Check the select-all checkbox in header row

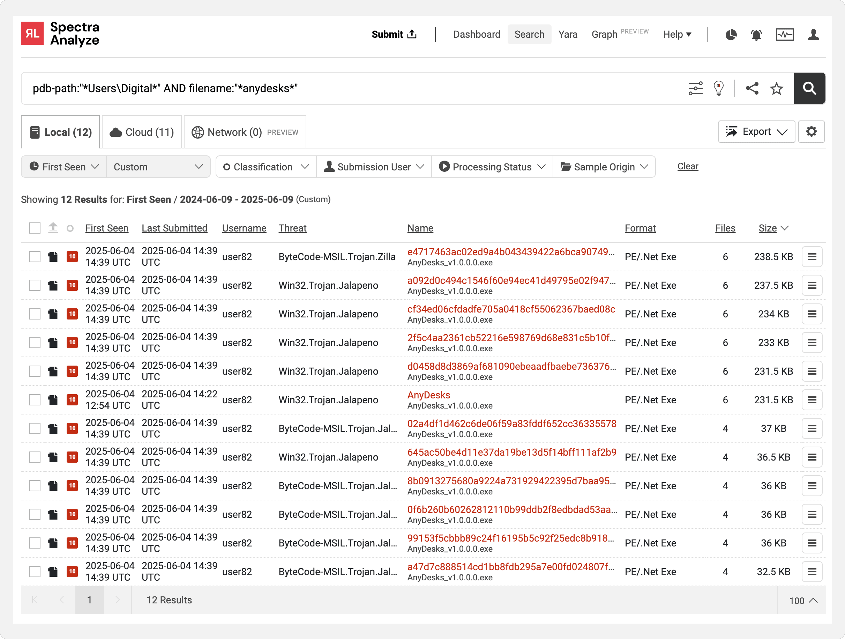point(35,228)
